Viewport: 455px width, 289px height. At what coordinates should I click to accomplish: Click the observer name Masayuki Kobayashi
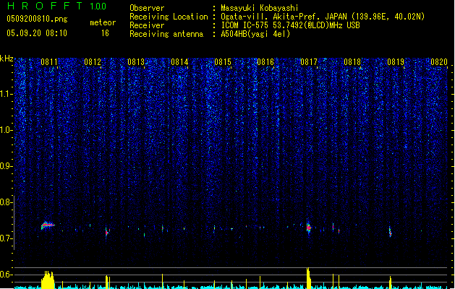click(x=260, y=8)
